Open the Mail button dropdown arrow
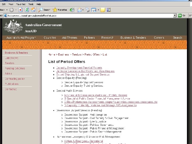 coord(83,10)
